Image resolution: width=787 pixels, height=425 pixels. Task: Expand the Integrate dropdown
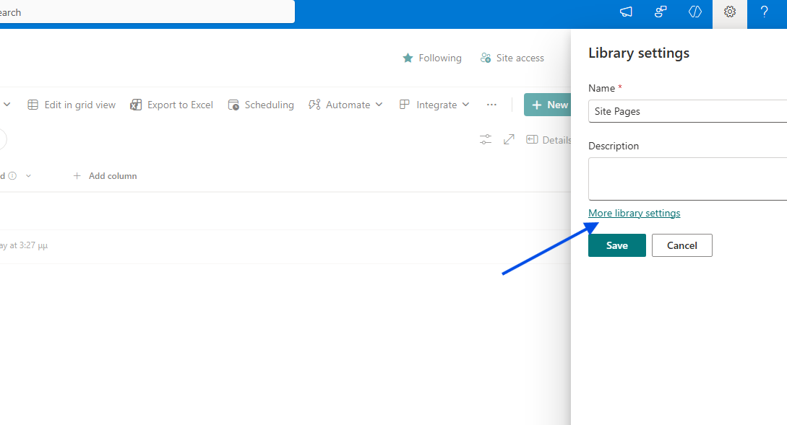click(x=434, y=105)
